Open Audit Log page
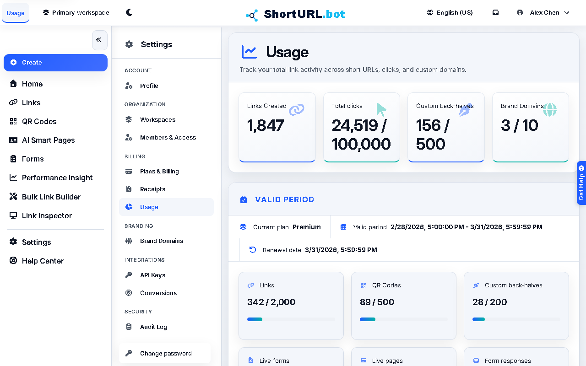The height and width of the screenshot is (366, 586). 166,327
